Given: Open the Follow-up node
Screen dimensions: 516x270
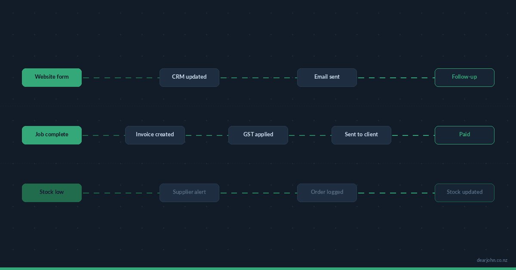Looking at the screenshot, I should (464, 77).
